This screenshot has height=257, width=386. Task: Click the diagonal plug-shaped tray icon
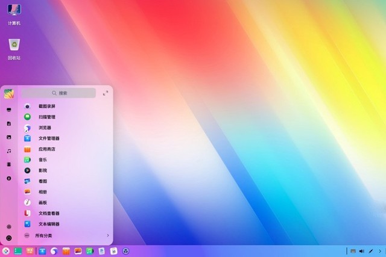coord(371,251)
